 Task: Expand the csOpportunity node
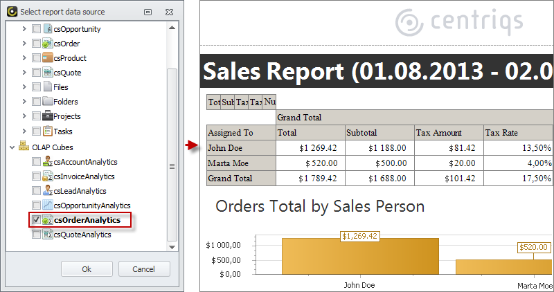[x=24, y=28]
